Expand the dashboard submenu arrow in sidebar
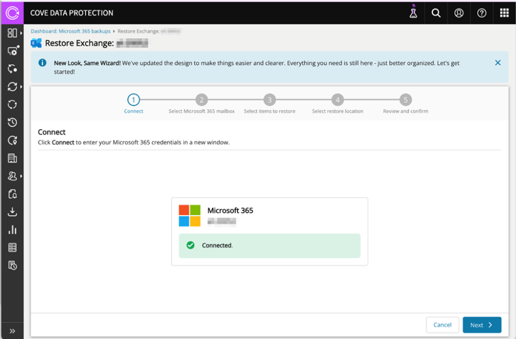The image size is (516, 339). tap(22, 33)
